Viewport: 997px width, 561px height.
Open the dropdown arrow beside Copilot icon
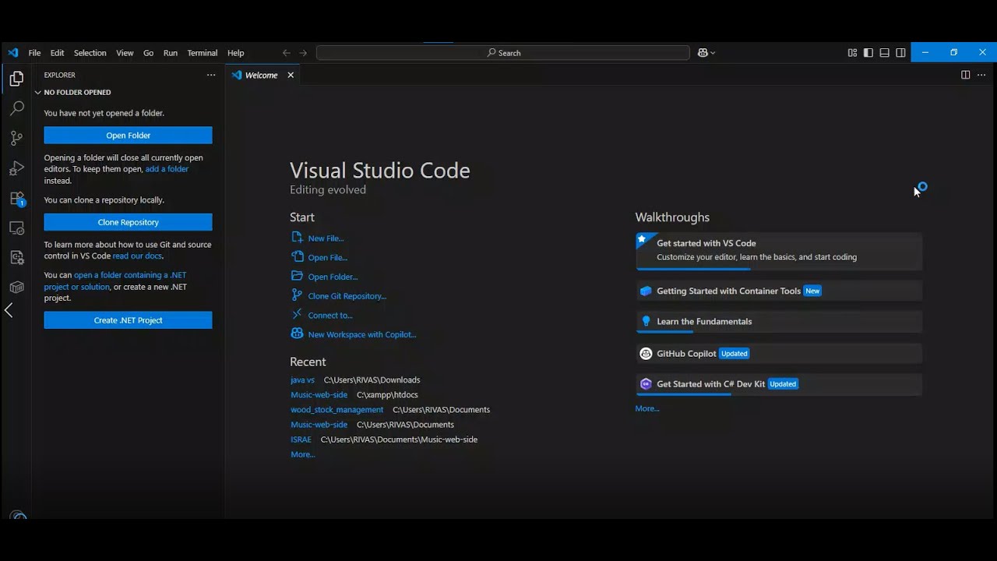point(712,53)
